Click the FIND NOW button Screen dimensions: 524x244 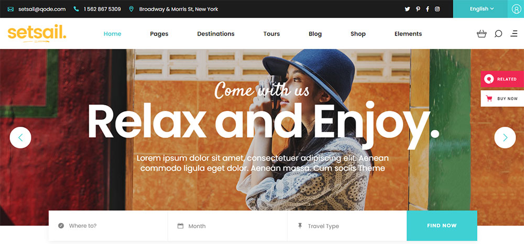click(442, 226)
